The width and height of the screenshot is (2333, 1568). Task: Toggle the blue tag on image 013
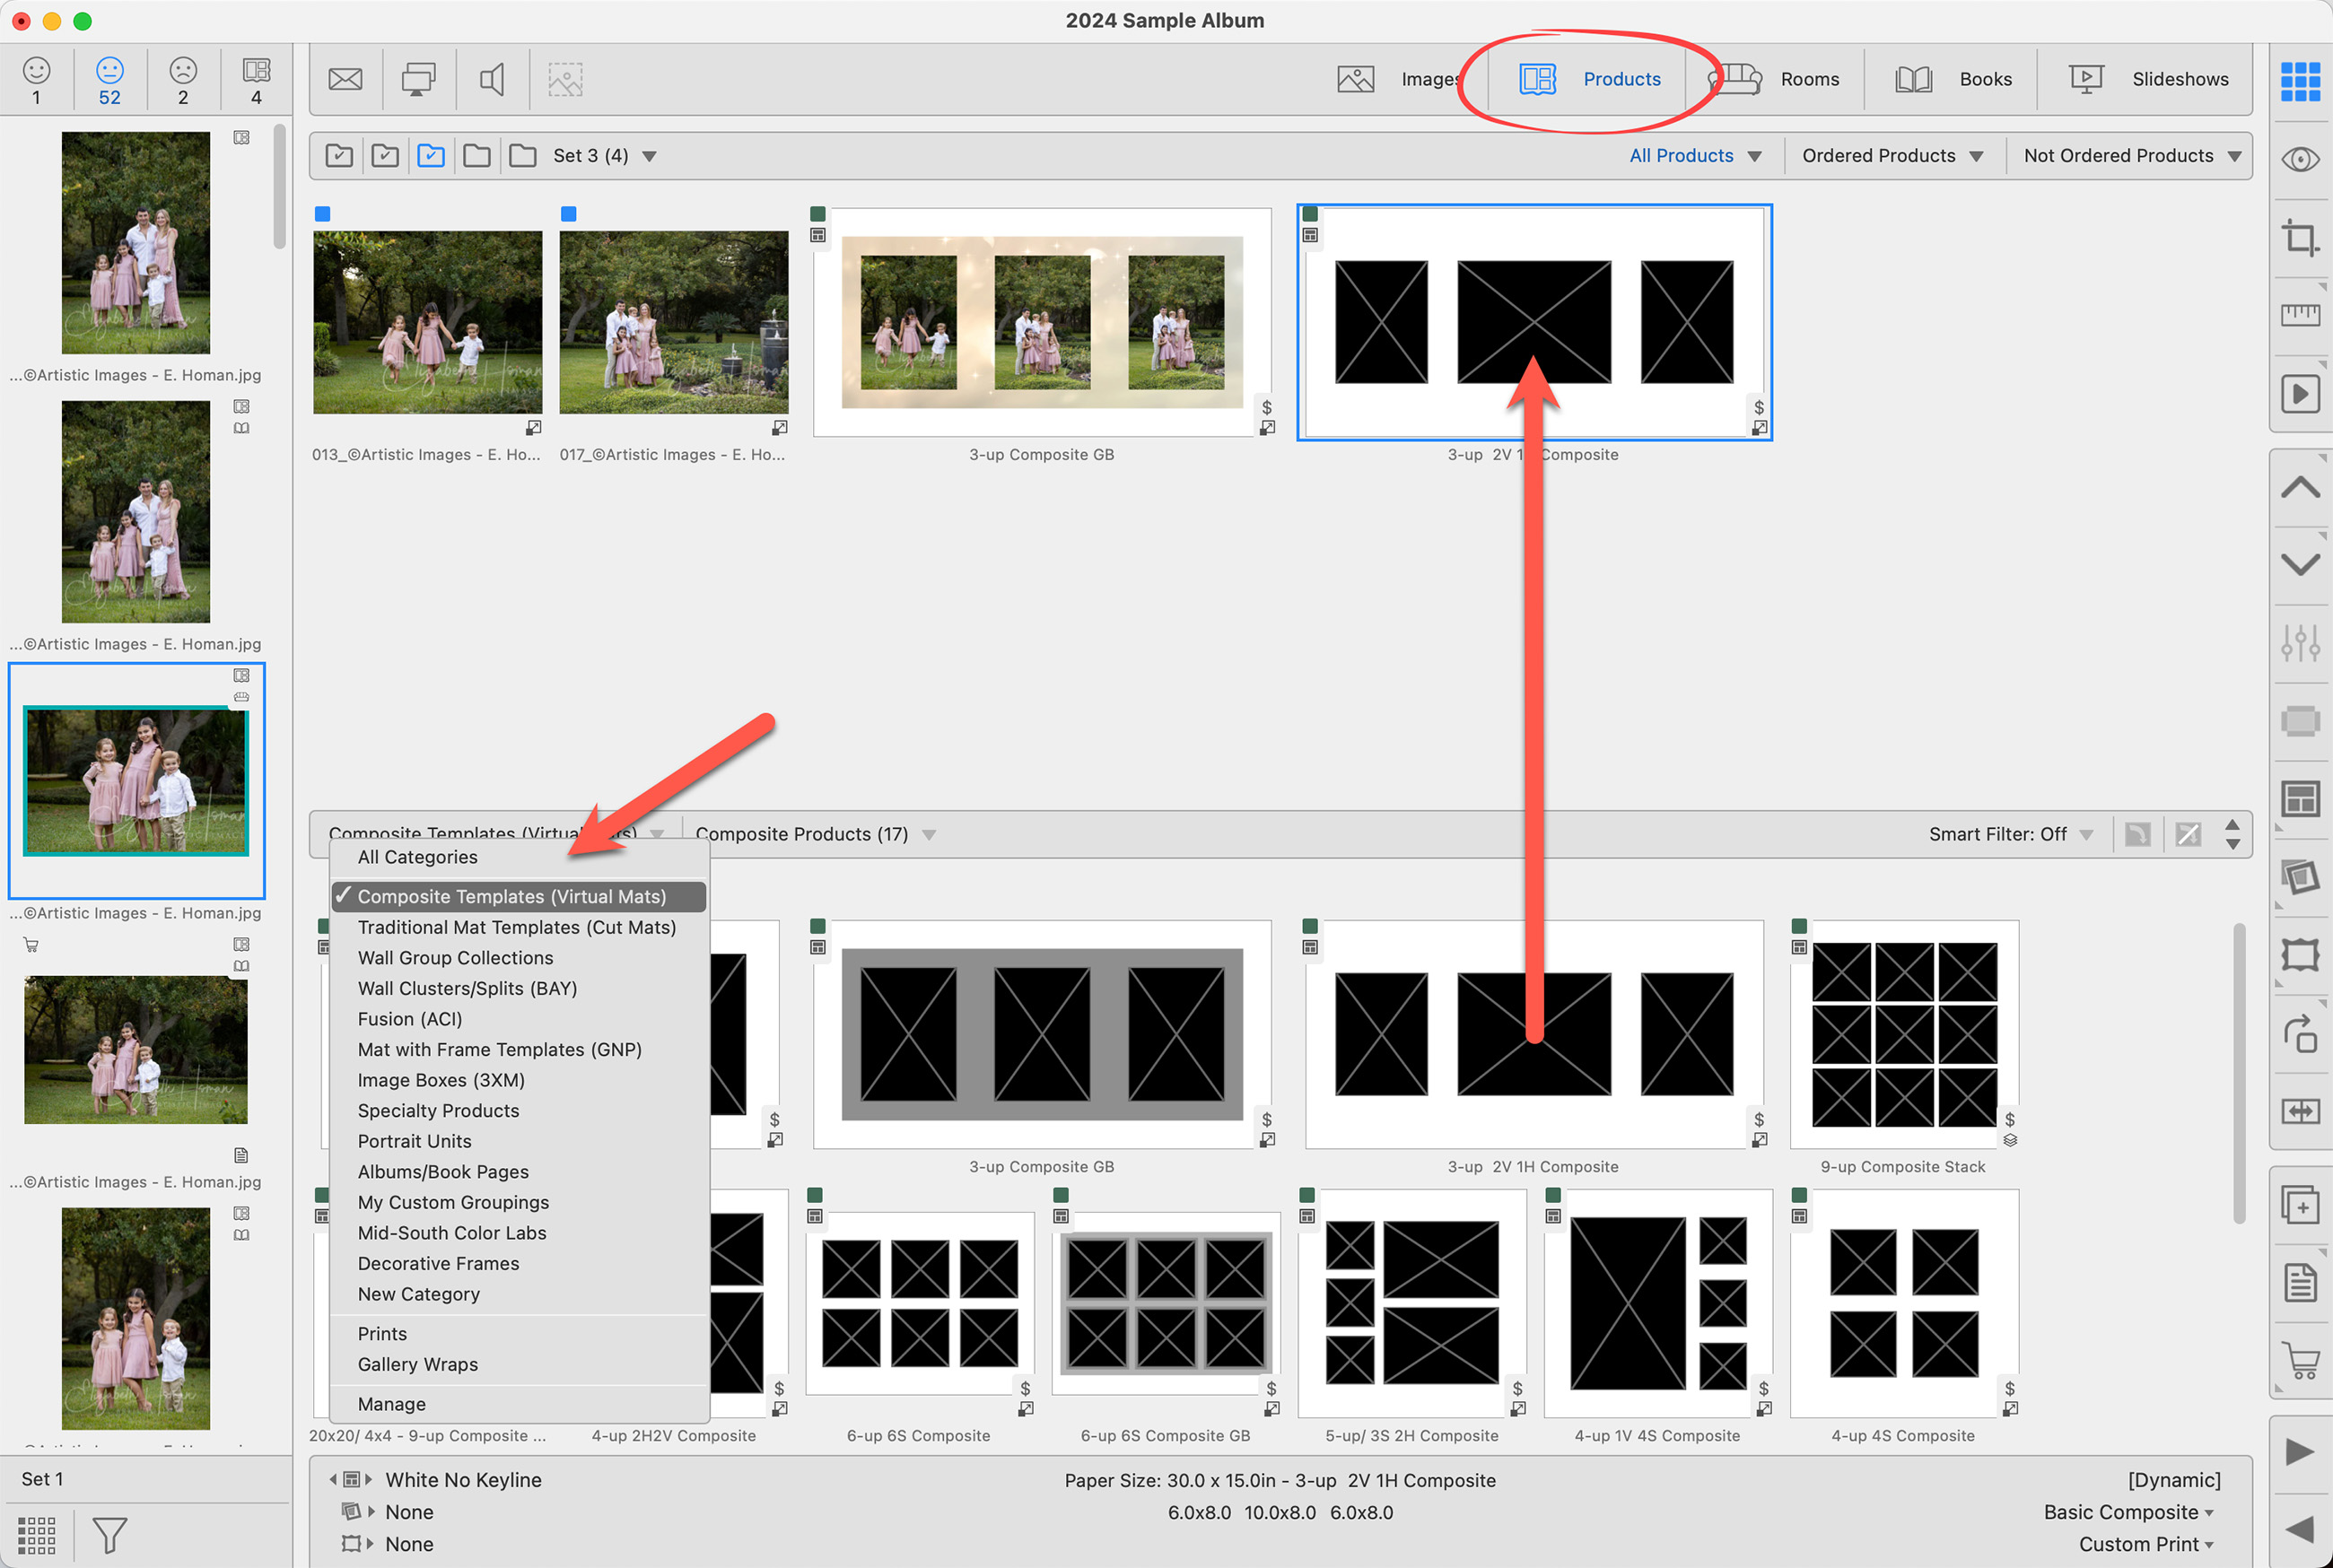pos(322,214)
